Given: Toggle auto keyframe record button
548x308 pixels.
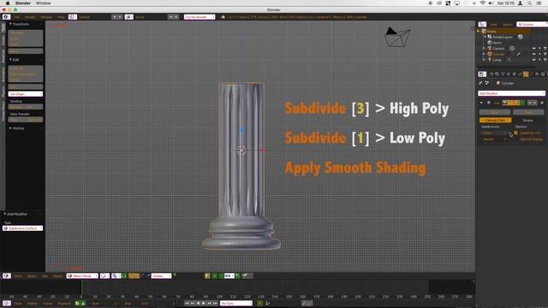Looking at the screenshot, I should [x=259, y=303].
